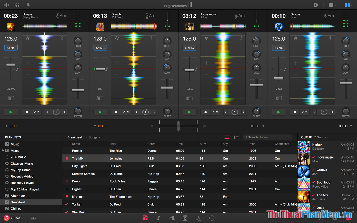Open the settings gear in the top bar
Viewport: 357px width, 223px height.
[x=316, y=5]
